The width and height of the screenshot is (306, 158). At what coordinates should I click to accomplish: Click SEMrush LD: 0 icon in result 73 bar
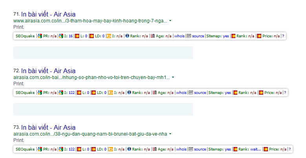pyautogui.click(x=93, y=149)
